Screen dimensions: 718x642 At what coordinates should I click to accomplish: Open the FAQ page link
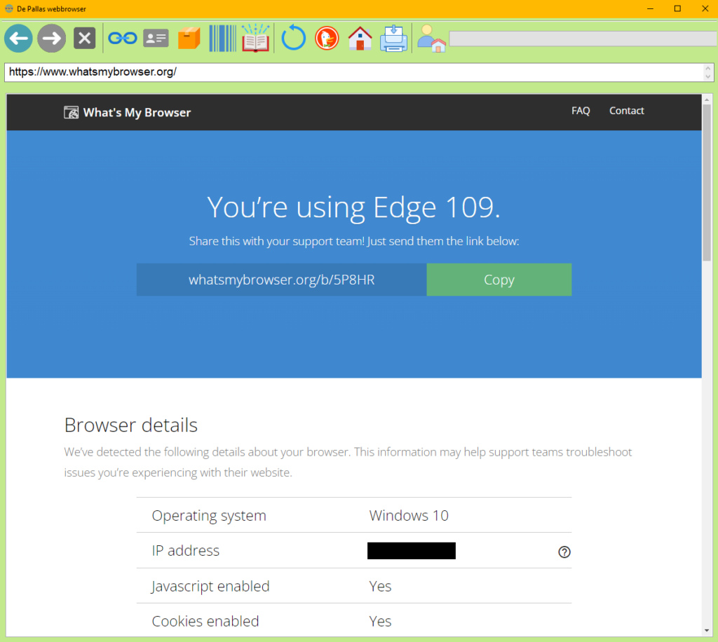(x=581, y=111)
